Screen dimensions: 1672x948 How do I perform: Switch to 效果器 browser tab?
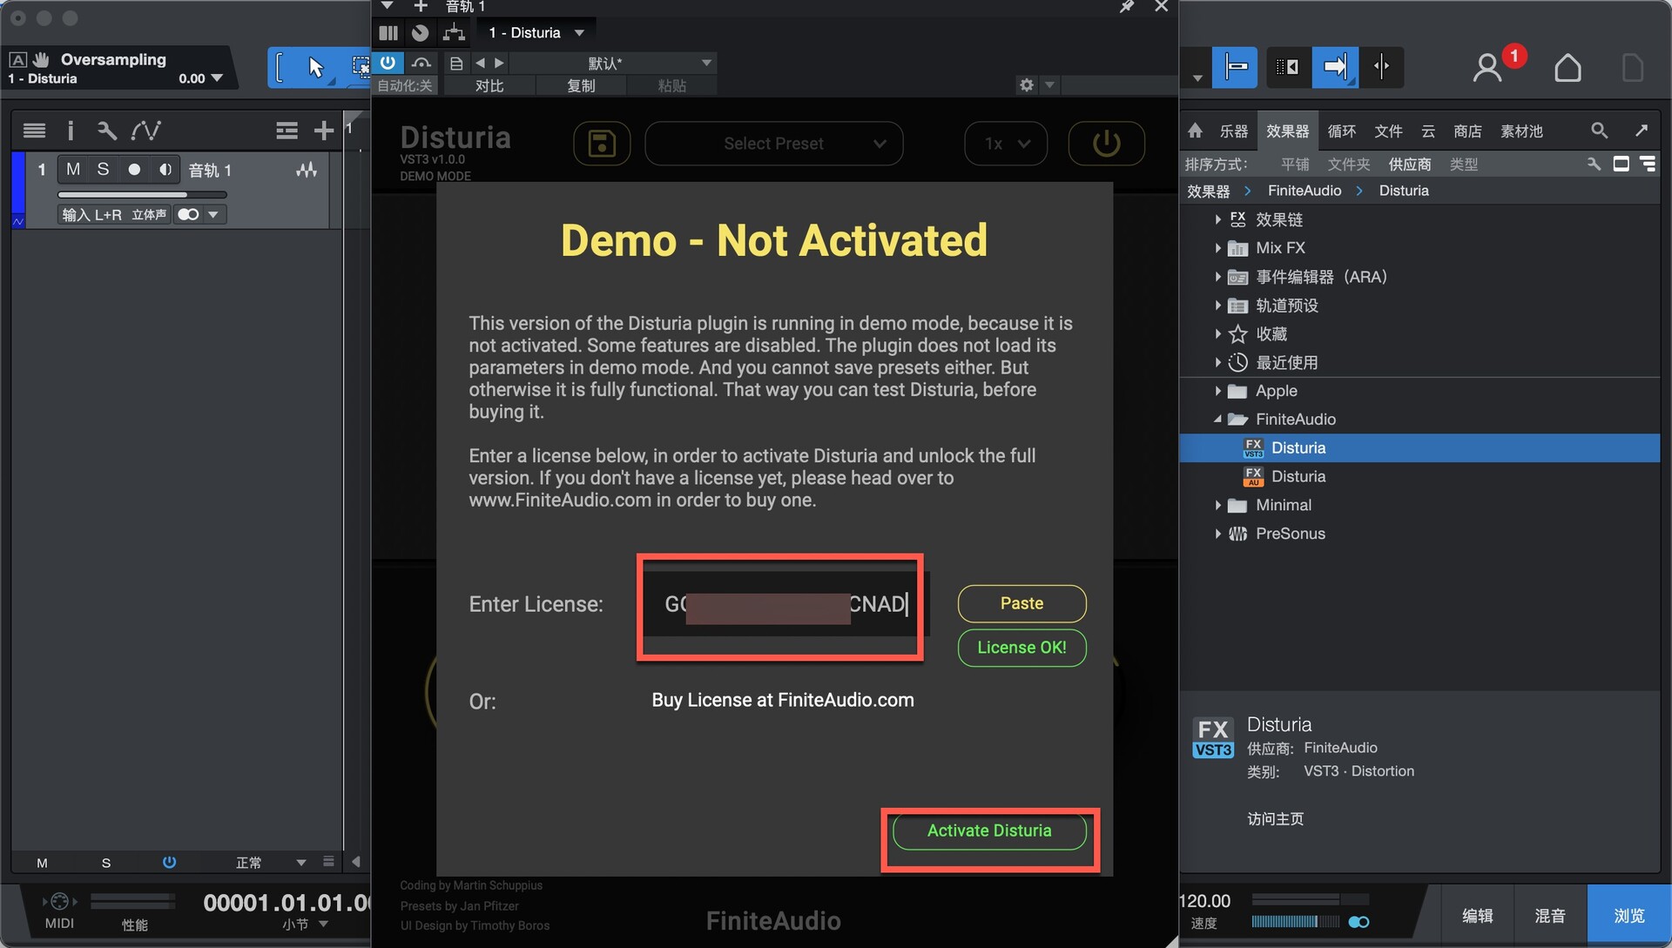(x=1287, y=131)
